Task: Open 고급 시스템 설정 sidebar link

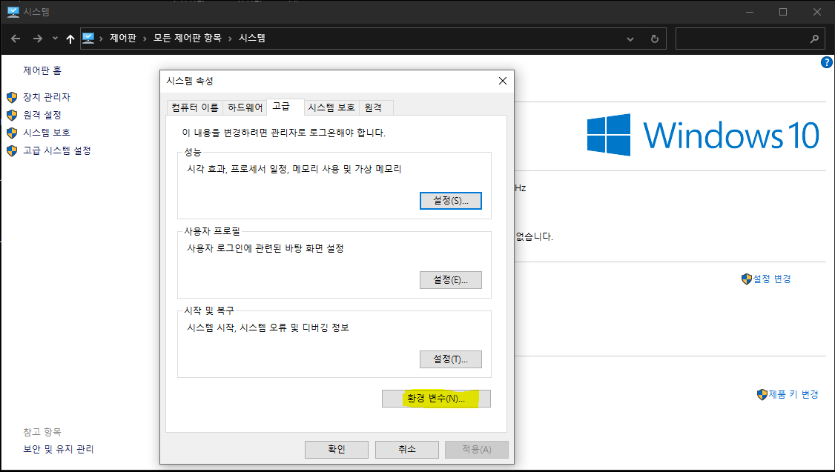Action: [57, 150]
